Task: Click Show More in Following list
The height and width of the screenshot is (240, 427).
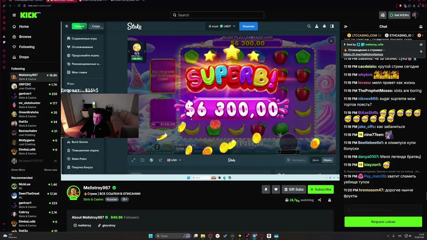Action: click(x=18, y=170)
